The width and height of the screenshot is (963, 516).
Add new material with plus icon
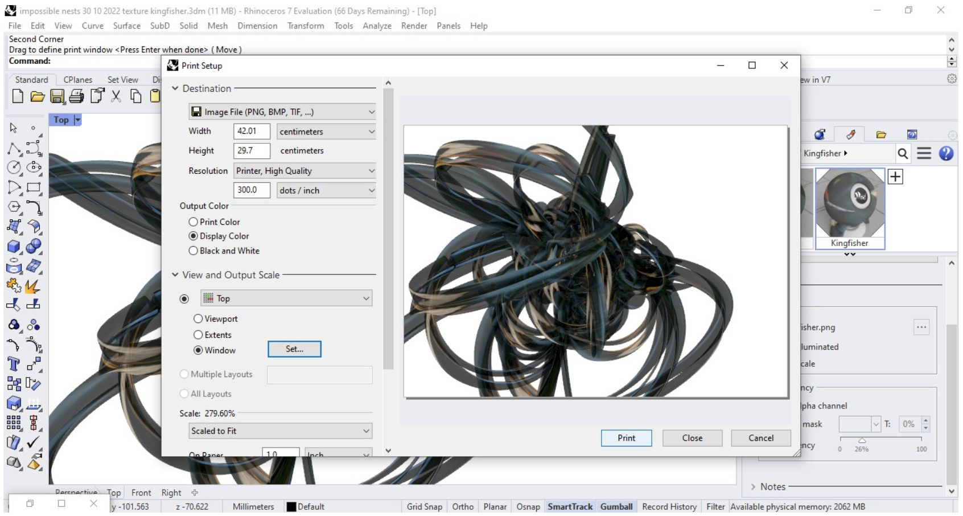click(x=895, y=177)
